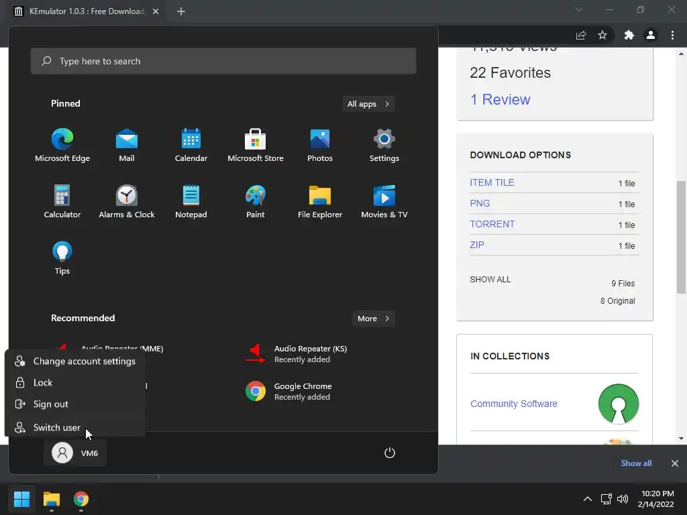
Task: Open the Community Software collection link
Action: (x=514, y=404)
